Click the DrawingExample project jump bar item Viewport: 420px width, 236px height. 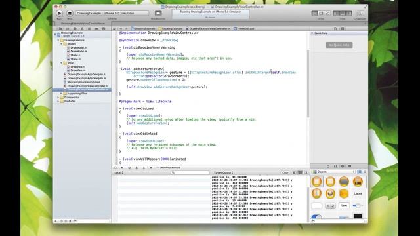tap(143, 28)
